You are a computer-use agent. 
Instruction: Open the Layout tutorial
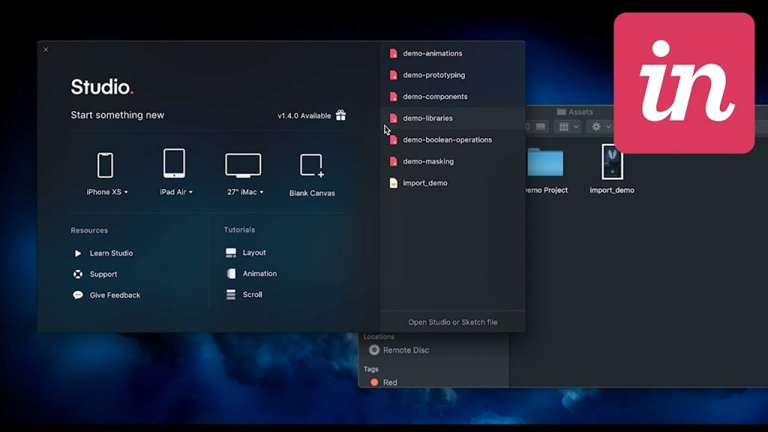coord(254,253)
